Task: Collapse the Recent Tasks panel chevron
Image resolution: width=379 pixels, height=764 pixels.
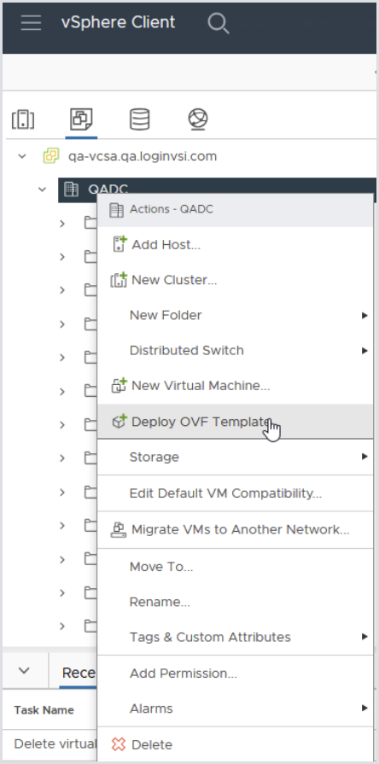Action: point(24,671)
